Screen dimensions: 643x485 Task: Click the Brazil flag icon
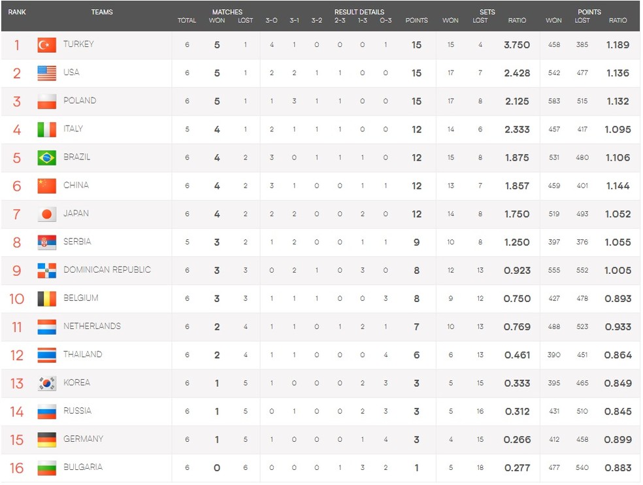point(47,158)
